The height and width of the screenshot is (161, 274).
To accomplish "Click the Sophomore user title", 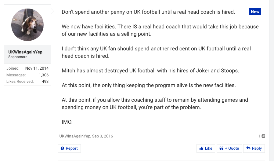I will pos(18,57).
